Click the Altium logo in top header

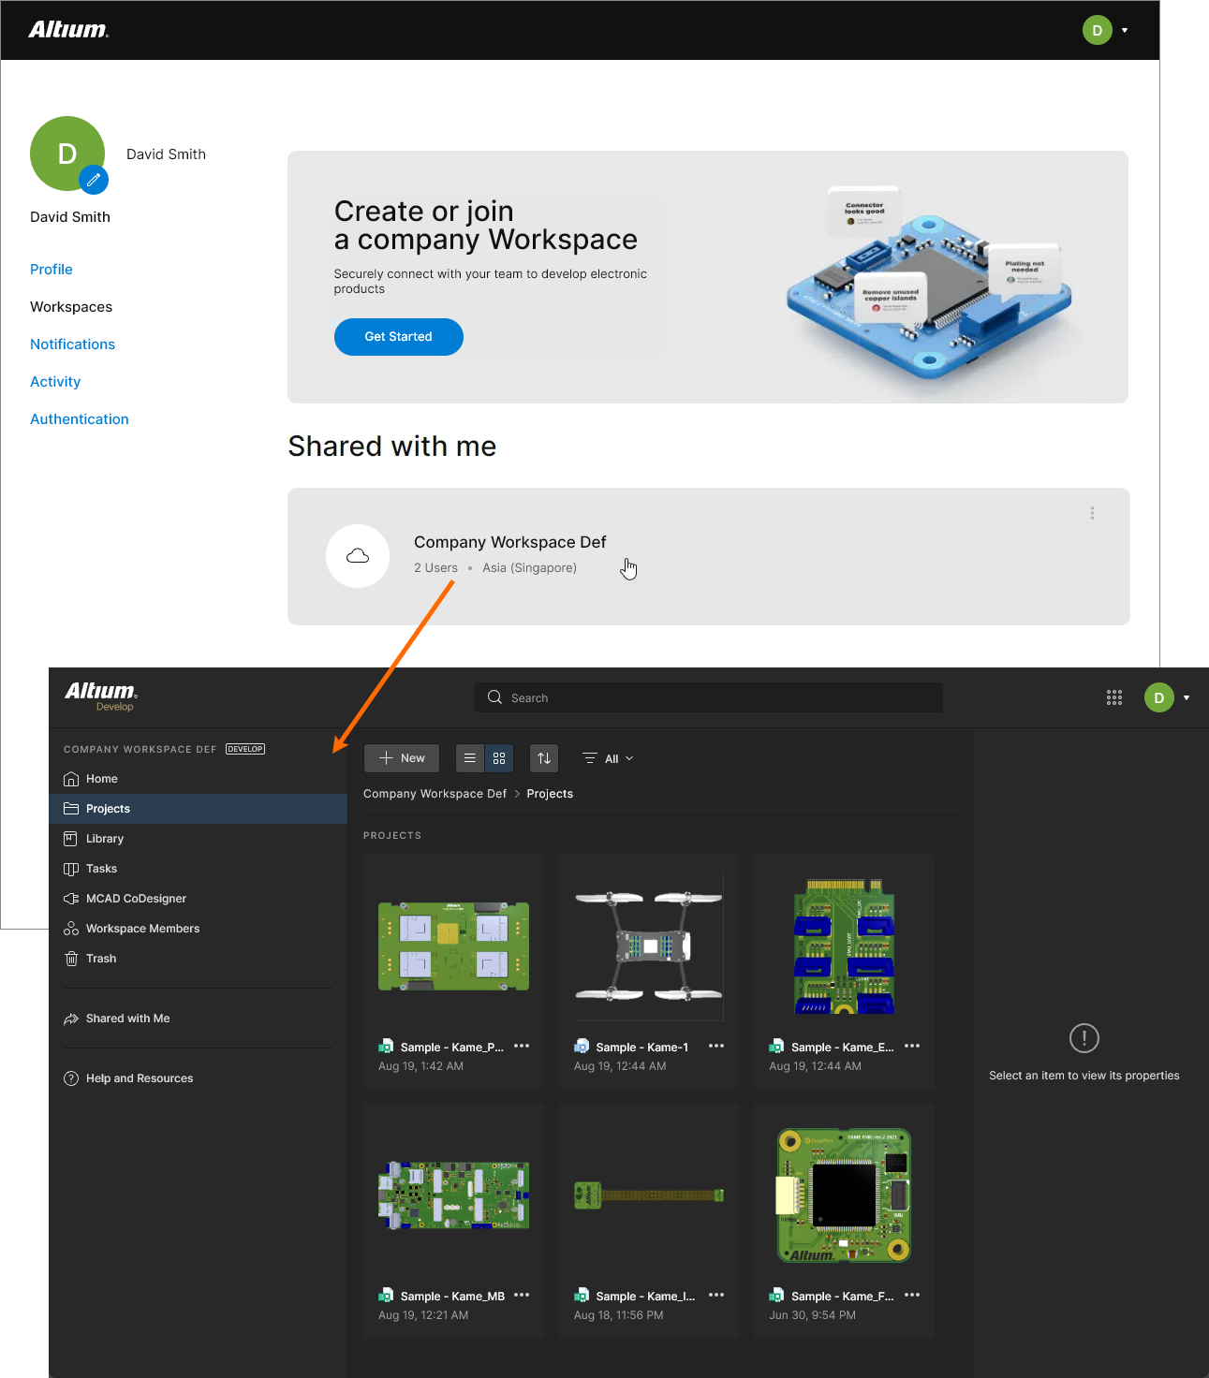(68, 30)
